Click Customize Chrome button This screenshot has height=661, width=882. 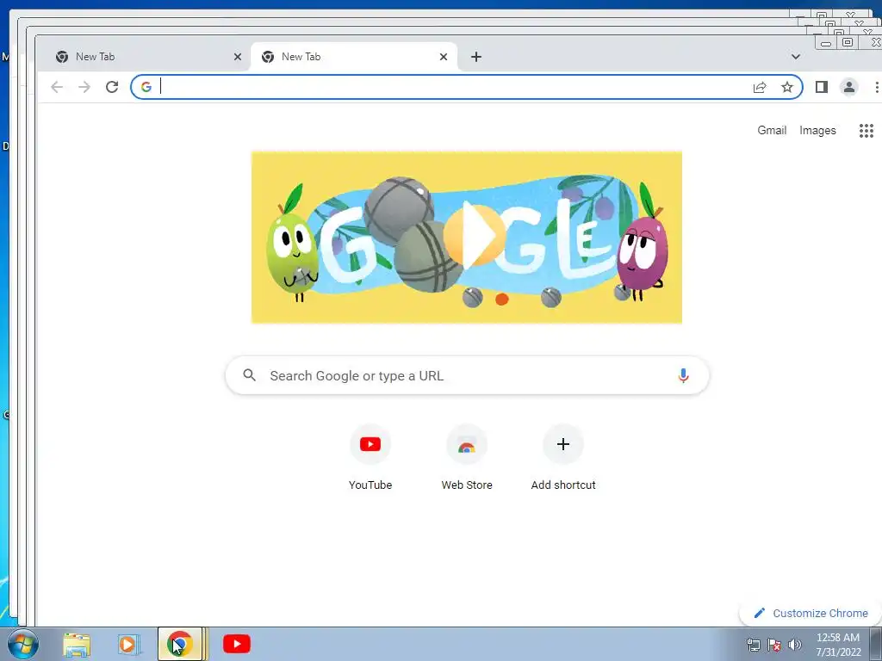[811, 613]
